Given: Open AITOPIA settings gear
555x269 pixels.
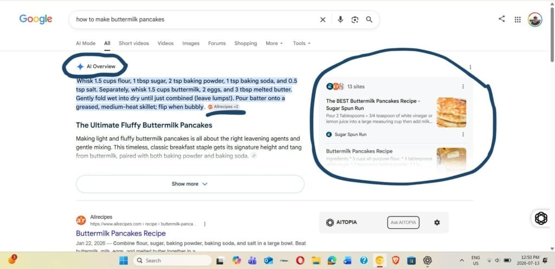Looking at the screenshot, I should (437, 222).
